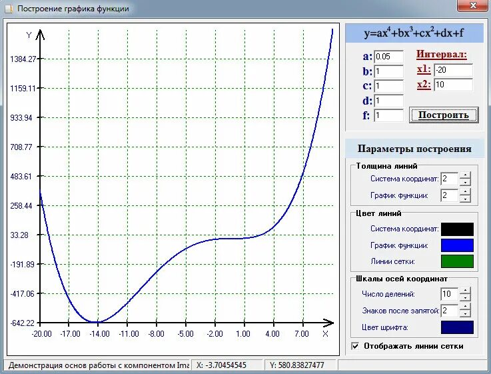Click the X axis value -5.00

point(185,334)
